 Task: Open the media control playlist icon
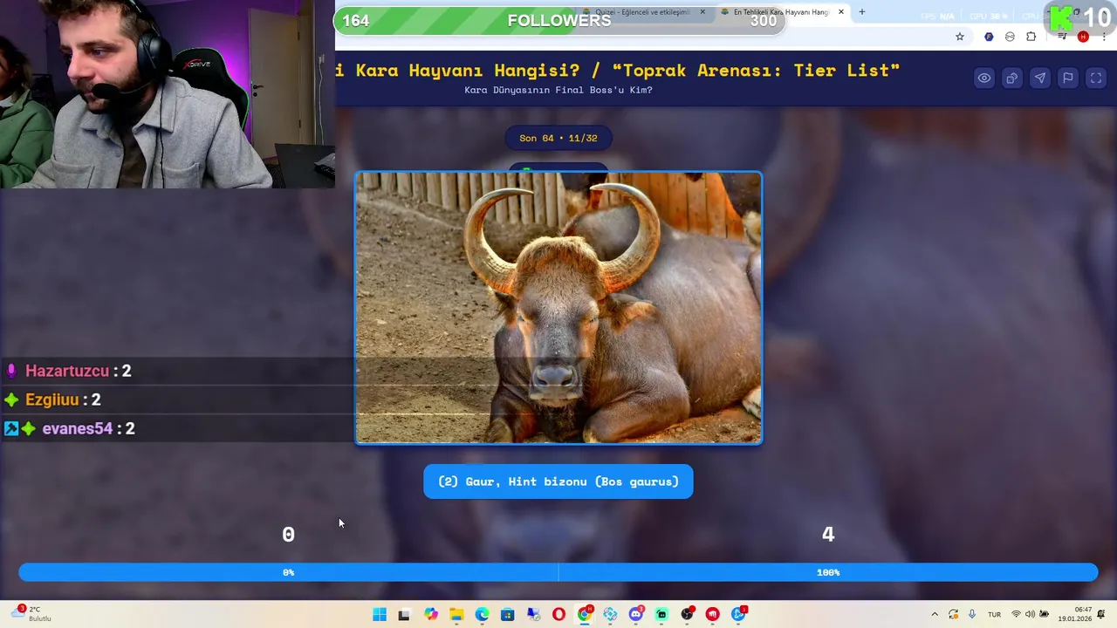pos(1062,37)
